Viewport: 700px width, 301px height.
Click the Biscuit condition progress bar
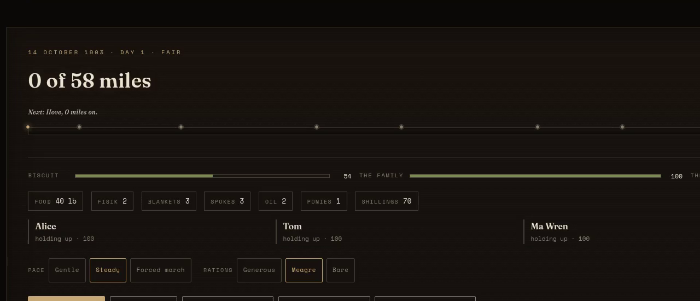(202, 176)
